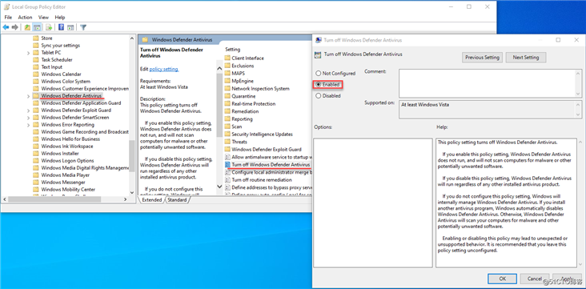Select 'Network Inspection System' in Setting list

[x=260, y=89]
